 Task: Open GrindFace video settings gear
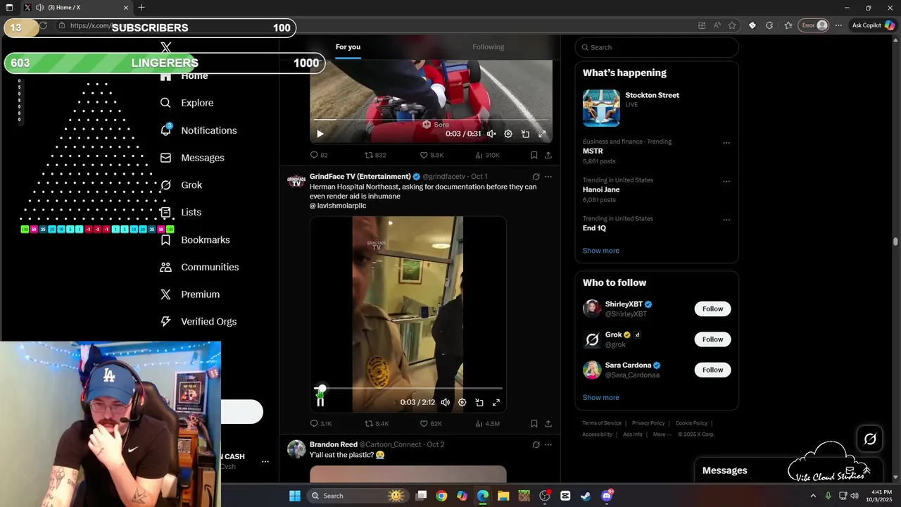click(x=462, y=402)
